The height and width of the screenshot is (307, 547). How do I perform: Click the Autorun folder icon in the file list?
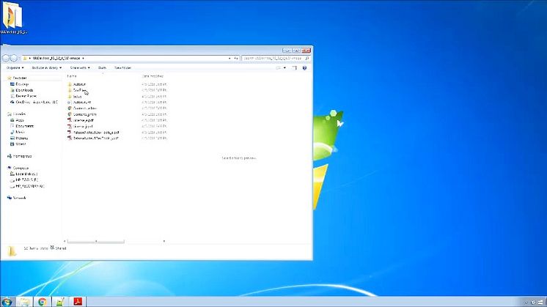click(x=70, y=84)
